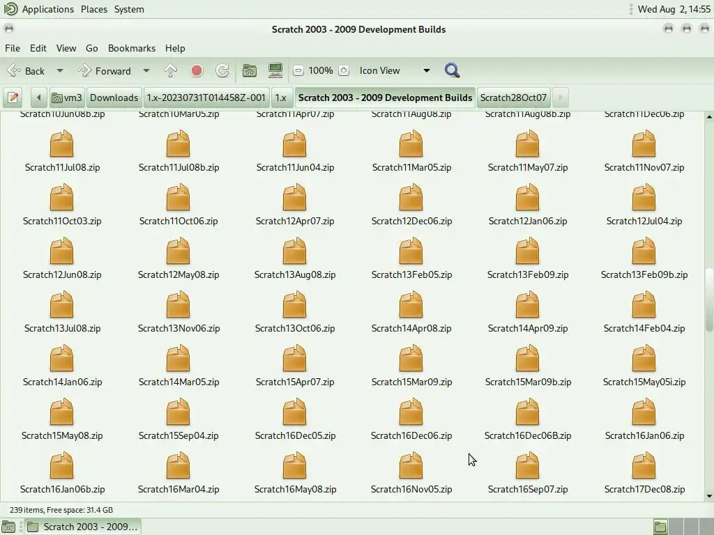Jump to the vm3 home path button
The width and height of the screenshot is (714, 535).
[67, 98]
